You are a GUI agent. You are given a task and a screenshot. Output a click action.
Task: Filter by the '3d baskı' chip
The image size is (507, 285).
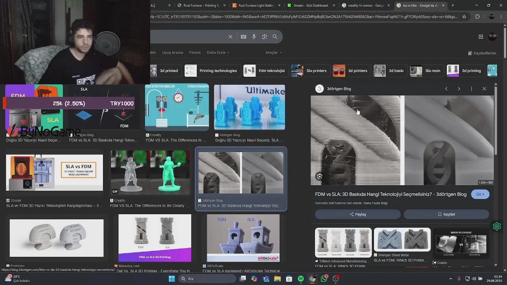[x=390, y=71]
